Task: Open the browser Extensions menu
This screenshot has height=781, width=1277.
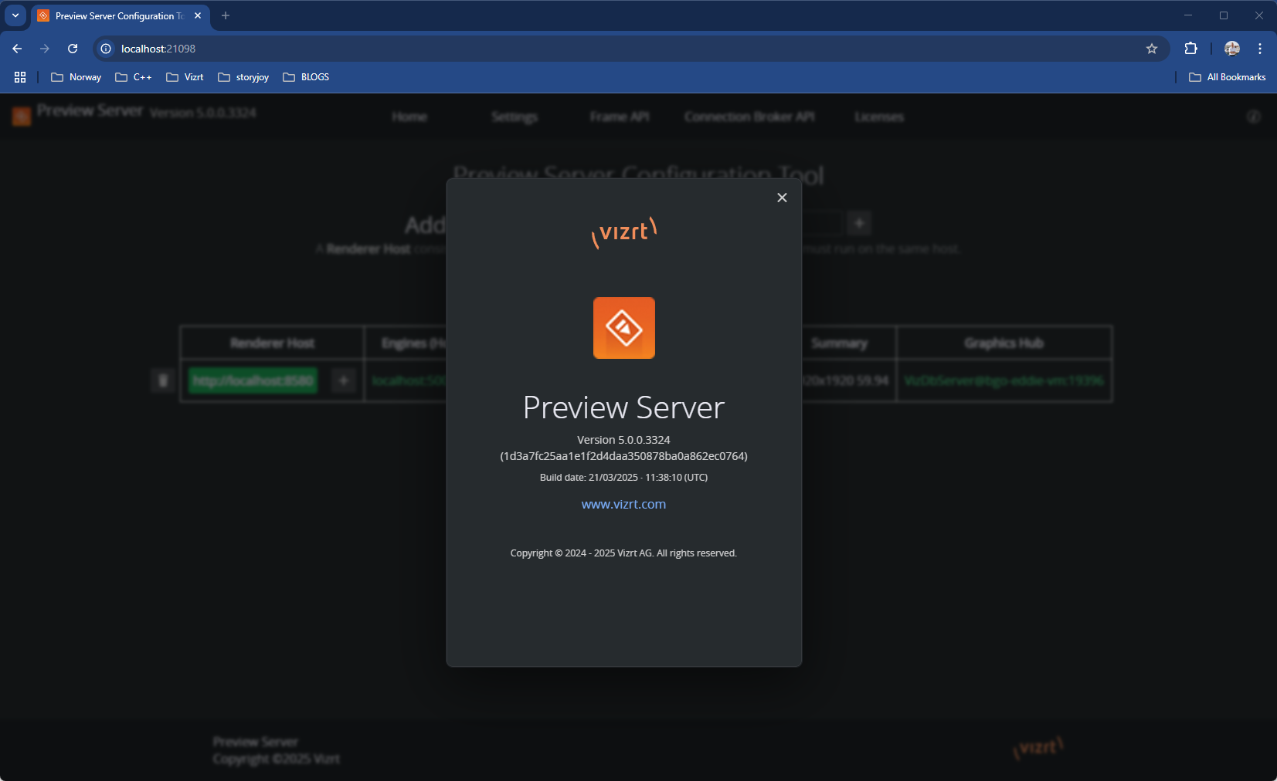Action: [x=1190, y=49]
